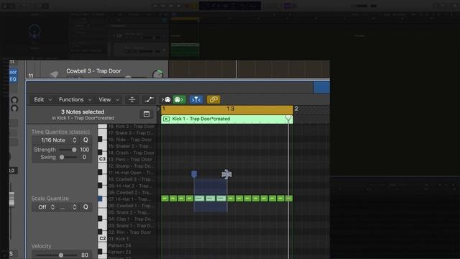Click bar 2 marker in ruler
Image resolution: width=460 pixels, height=259 pixels.
click(296, 109)
